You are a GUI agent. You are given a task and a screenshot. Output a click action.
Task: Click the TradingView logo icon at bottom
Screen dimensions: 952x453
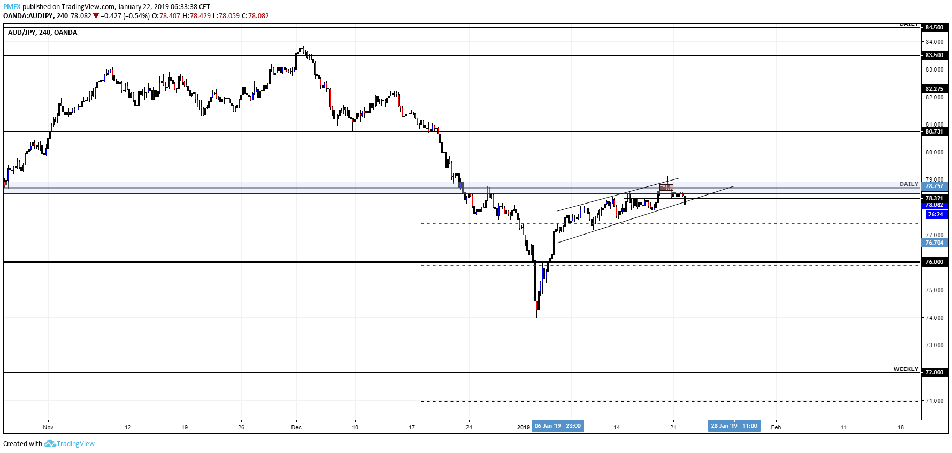50,443
